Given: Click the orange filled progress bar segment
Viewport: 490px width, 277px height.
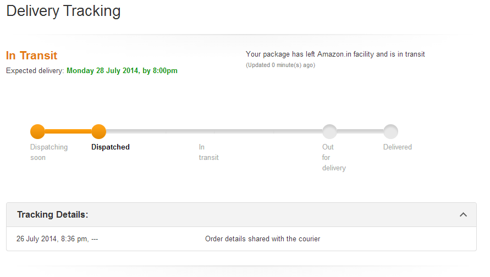Looking at the screenshot, I should coord(68,132).
